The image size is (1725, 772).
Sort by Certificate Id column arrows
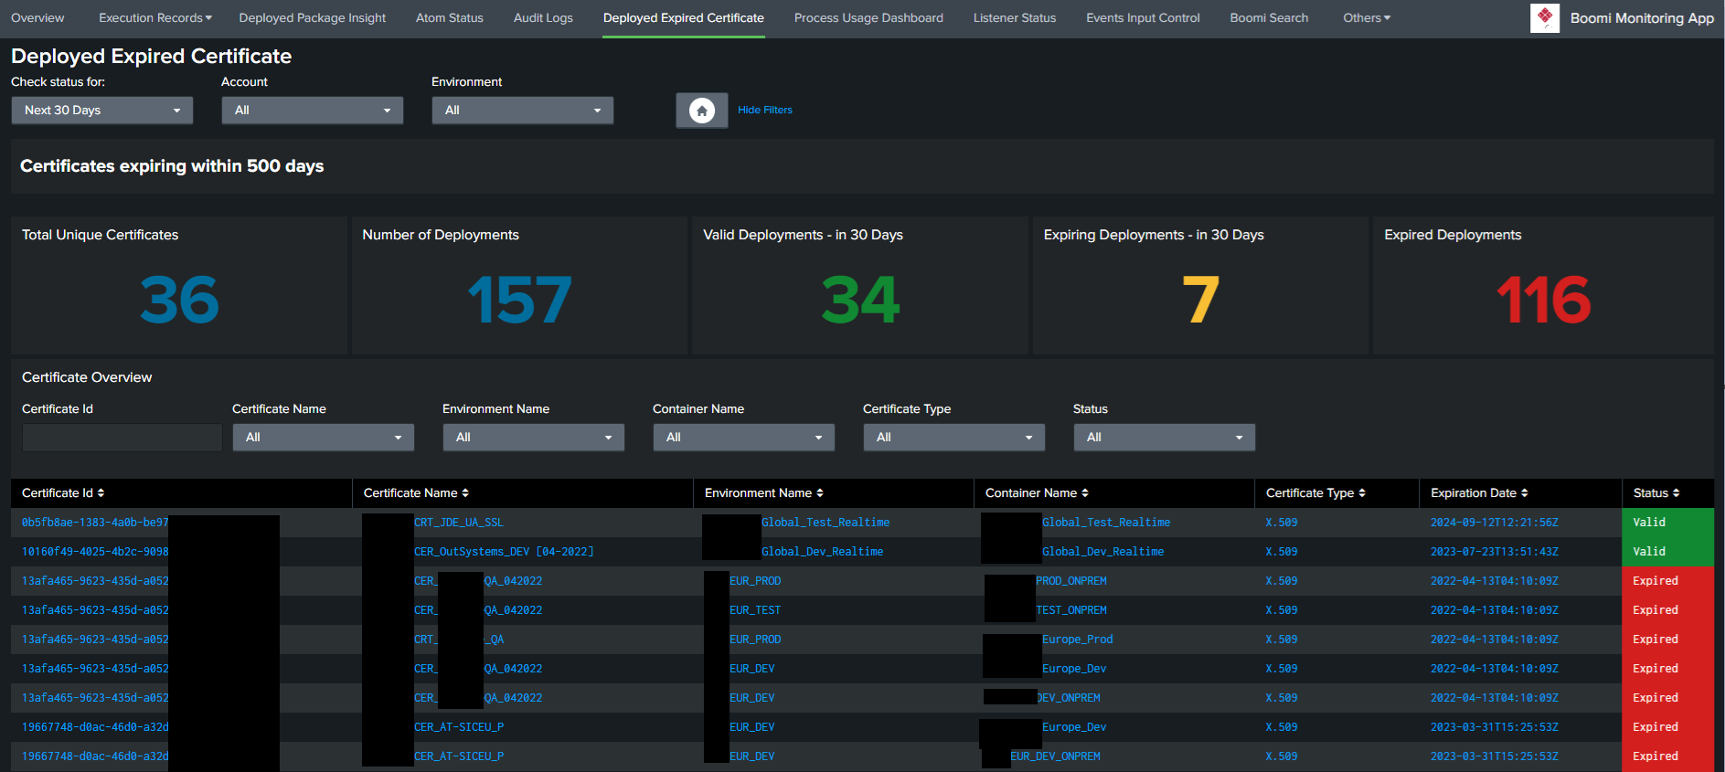click(x=101, y=493)
